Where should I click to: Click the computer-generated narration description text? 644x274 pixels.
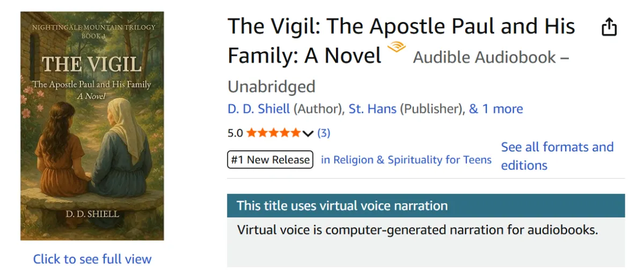417,230
